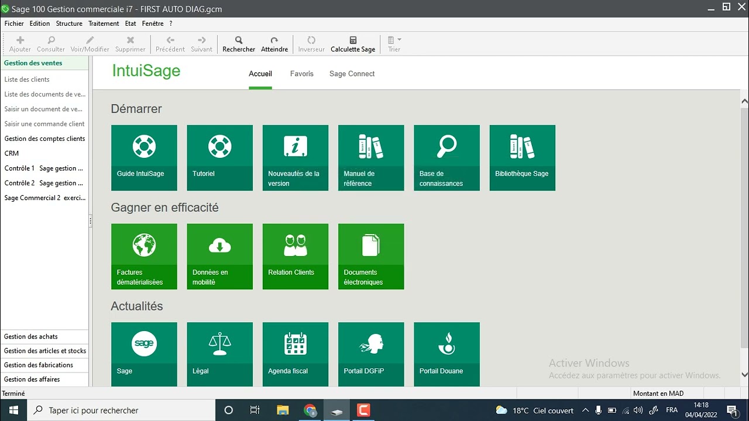Viewport: 749px width, 421px height.
Task: Click the Inverseur toolbar button
Action: click(311, 44)
